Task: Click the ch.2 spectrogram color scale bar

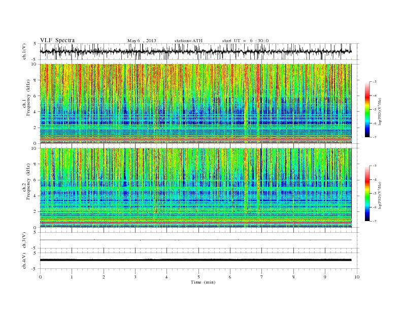Action: click(x=367, y=194)
